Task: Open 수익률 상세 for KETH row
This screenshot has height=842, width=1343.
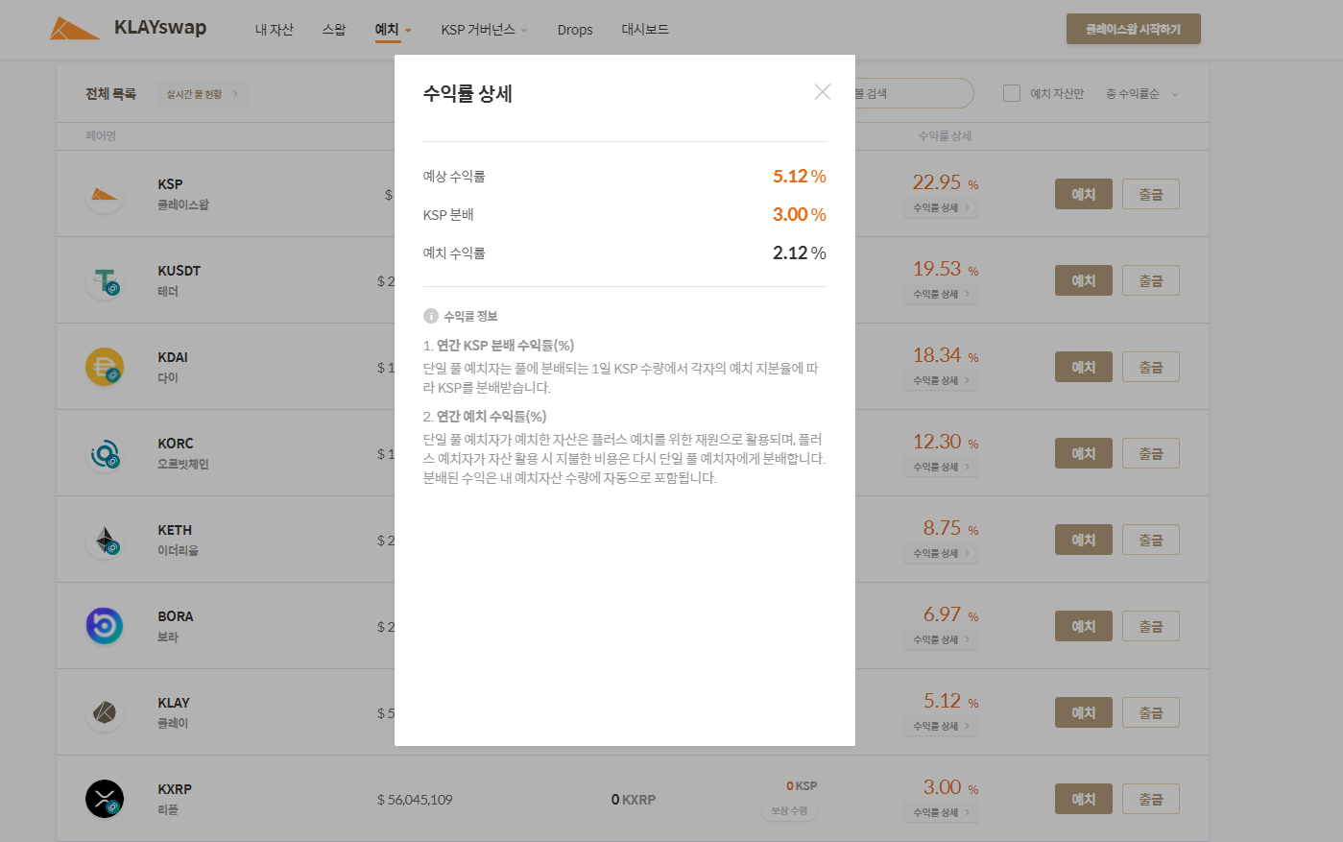Action: (x=941, y=553)
